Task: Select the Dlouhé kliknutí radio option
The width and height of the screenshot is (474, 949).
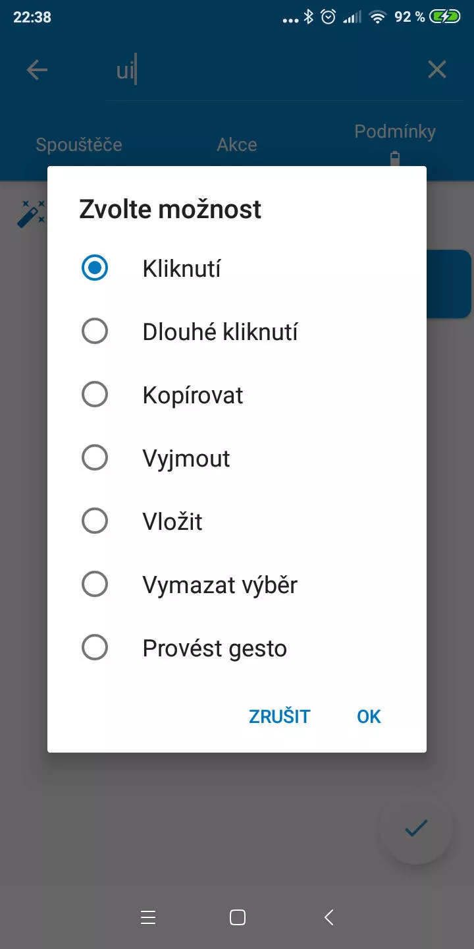Action: tap(237, 331)
